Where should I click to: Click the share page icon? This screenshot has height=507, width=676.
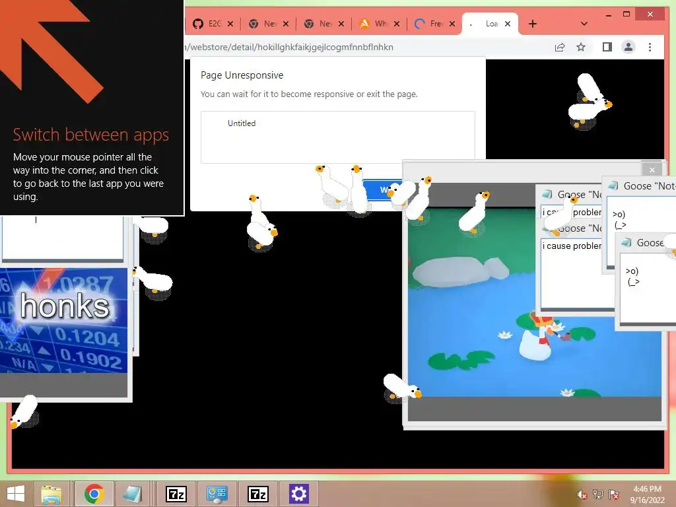click(x=560, y=47)
